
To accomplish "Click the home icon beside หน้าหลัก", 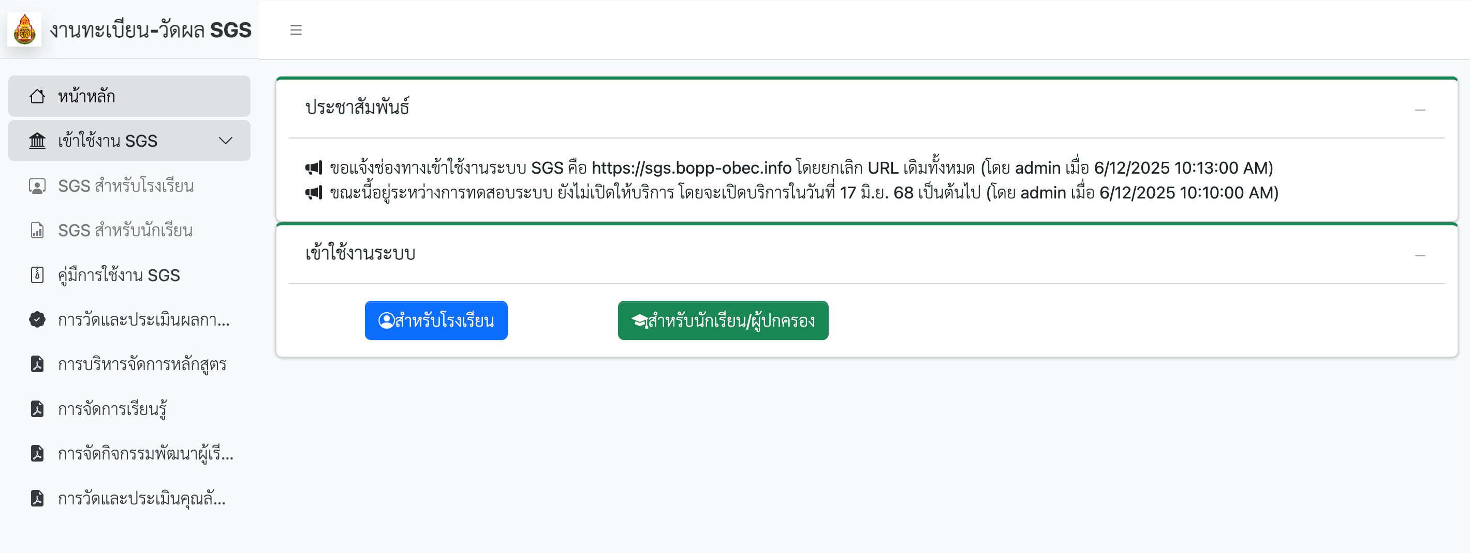I will pyautogui.click(x=37, y=96).
